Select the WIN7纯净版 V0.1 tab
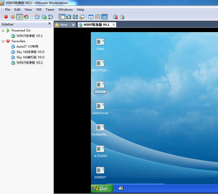The image size is (218, 194). pyautogui.click(x=96, y=25)
